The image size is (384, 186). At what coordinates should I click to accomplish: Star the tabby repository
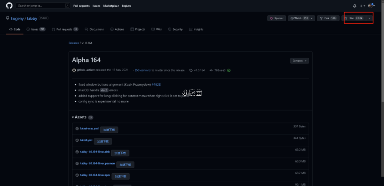pos(354,18)
